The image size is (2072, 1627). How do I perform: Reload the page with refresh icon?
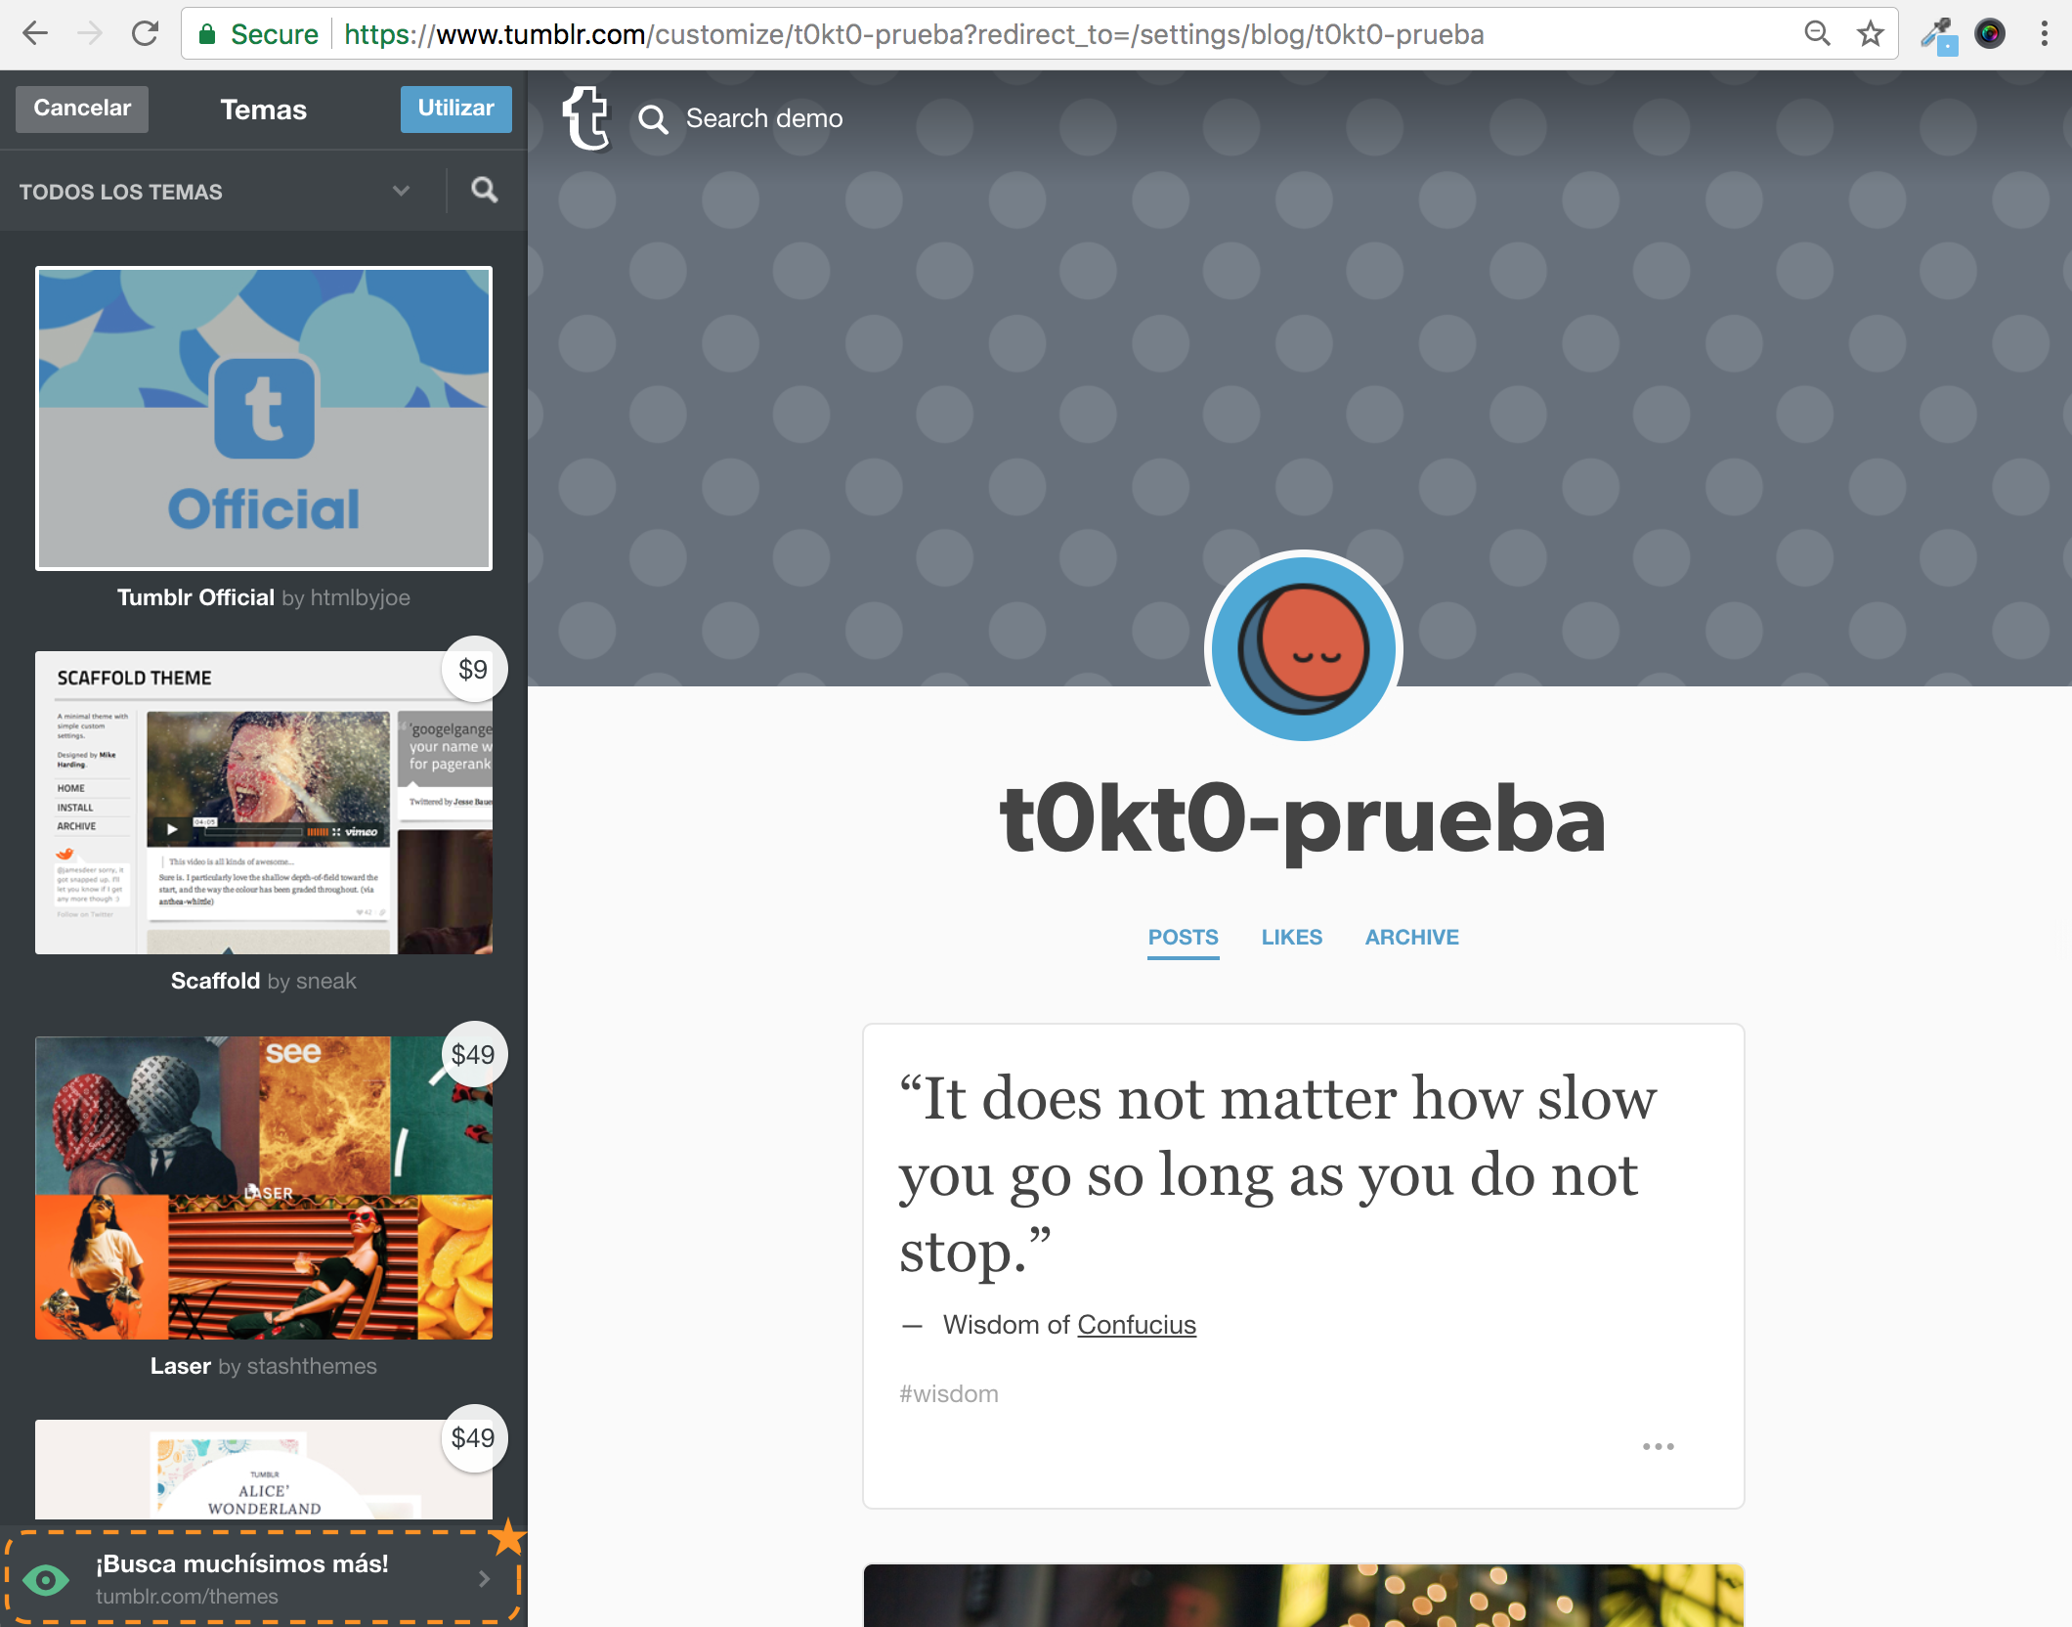(x=145, y=34)
